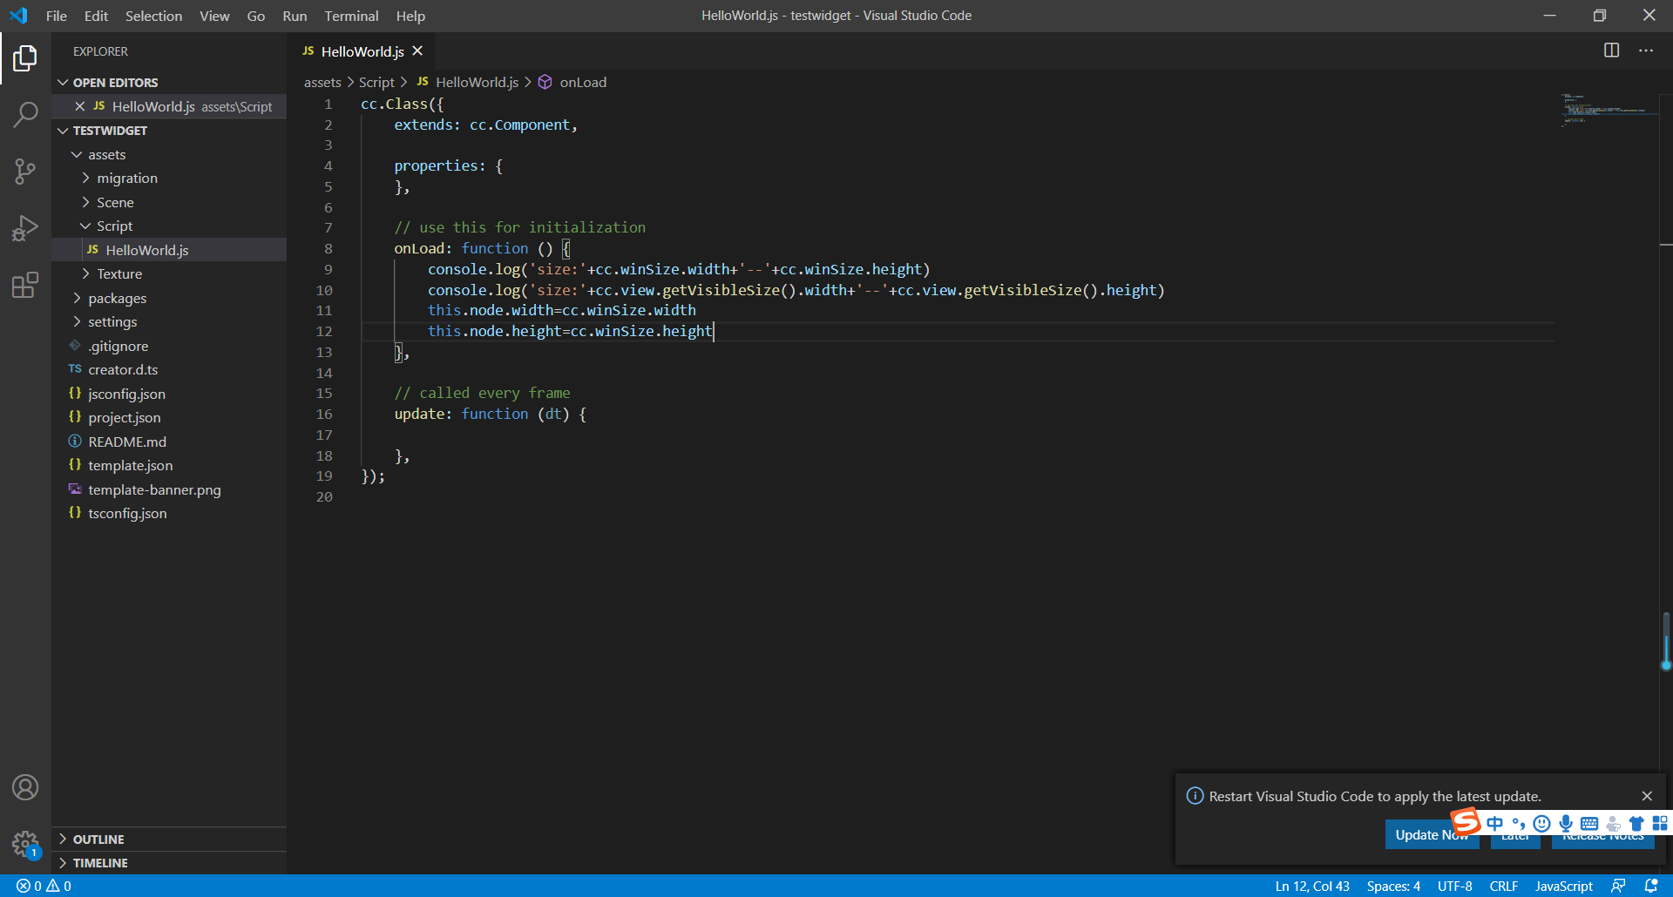Collapse the Script folder

pyautogui.click(x=114, y=226)
